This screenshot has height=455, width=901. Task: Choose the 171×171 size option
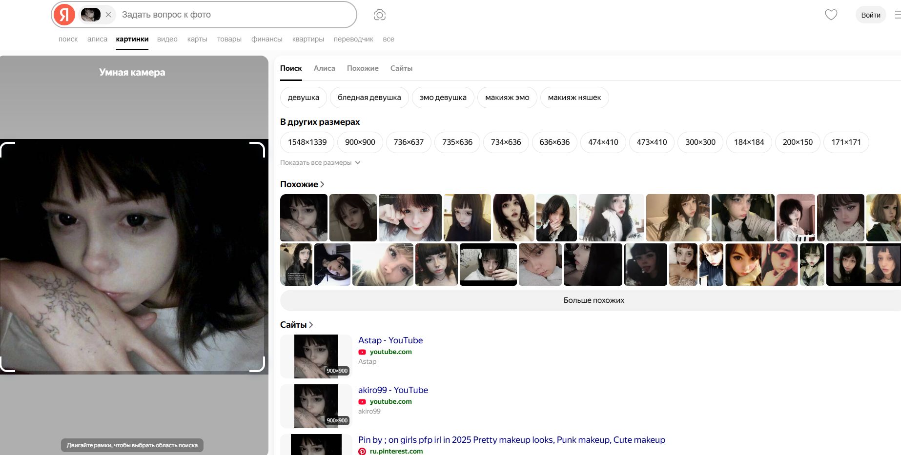coord(846,142)
